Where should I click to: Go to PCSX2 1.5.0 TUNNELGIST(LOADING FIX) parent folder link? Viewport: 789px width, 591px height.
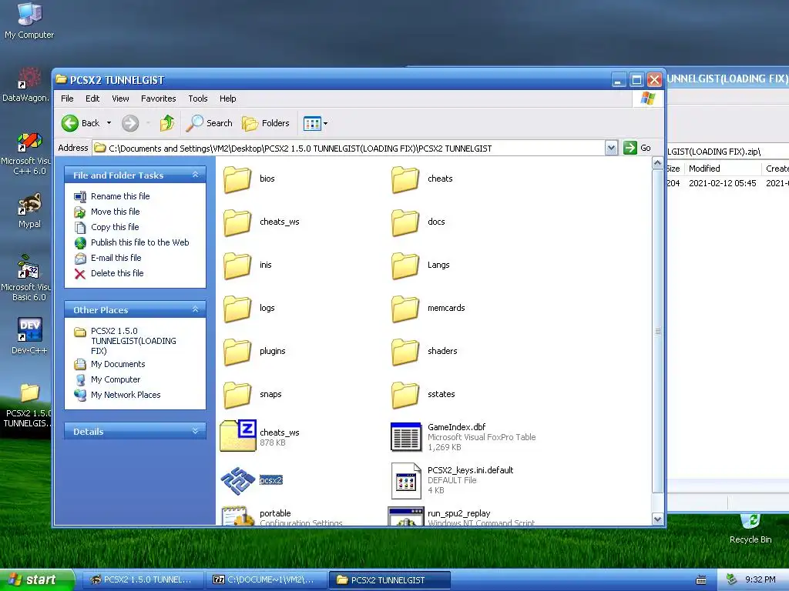coord(133,341)
